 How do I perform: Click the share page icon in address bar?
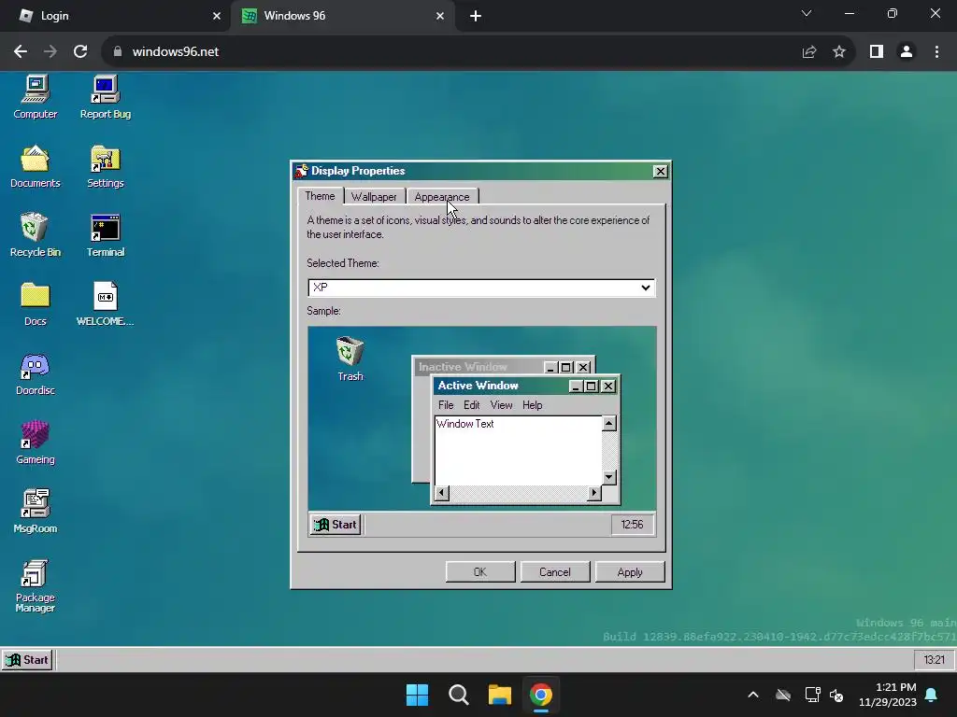click(809, 52)
